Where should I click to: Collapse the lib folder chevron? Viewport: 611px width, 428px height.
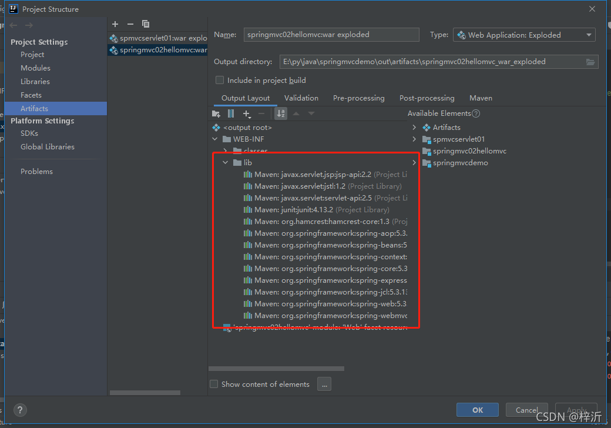225,162
